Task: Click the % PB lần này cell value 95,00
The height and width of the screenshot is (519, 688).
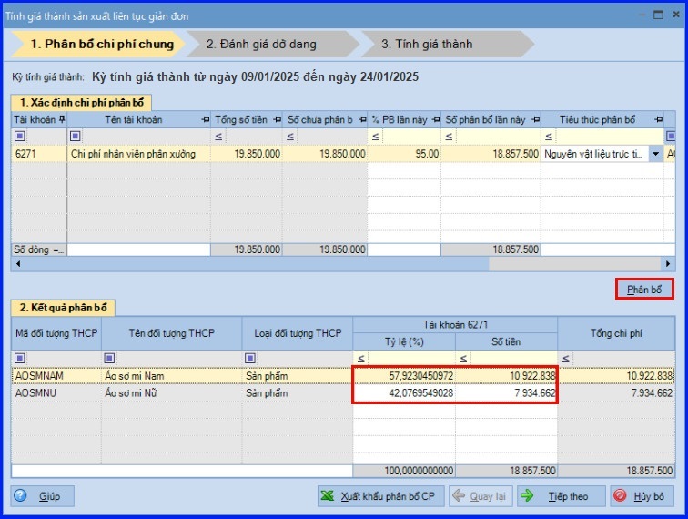Action: (x=404, y=154)
